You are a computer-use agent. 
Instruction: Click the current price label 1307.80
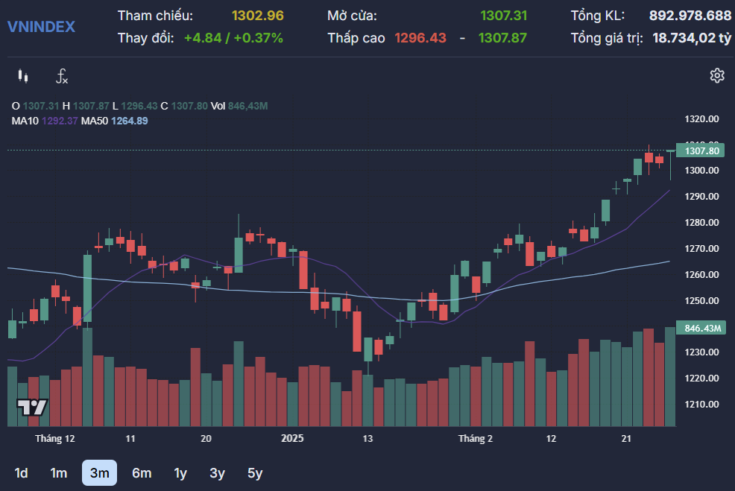click(x=701, y=151)
